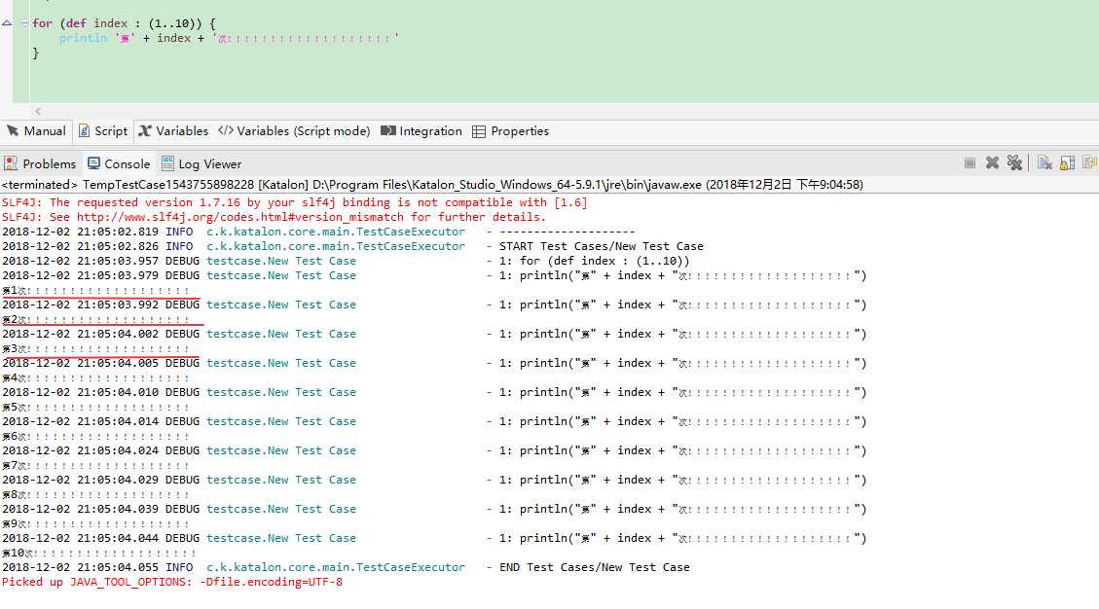The image size is (1099, 609).
Task: Click the Script tab file icon
Action: click(84, 131)
